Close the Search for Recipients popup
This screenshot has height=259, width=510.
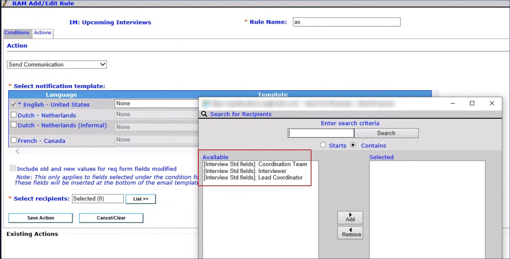tap(492, 103)
